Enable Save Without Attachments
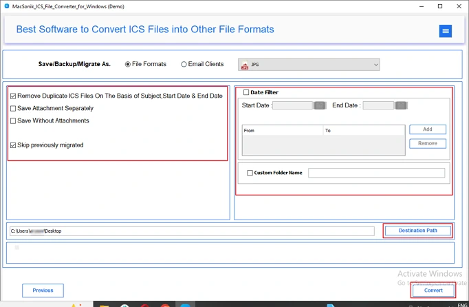 (13, 120)
